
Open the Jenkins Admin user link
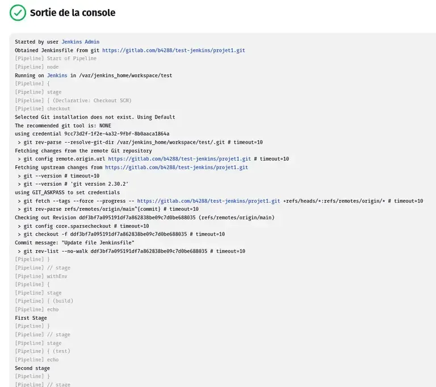coord(80,42)
